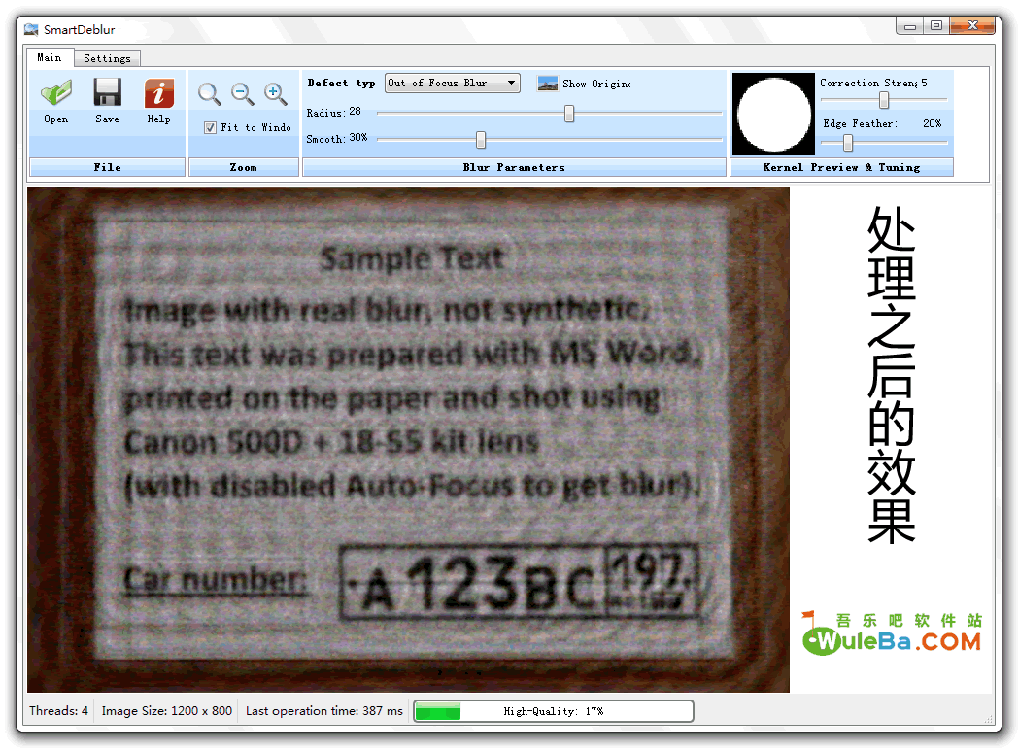
Task: Click the Smooth slider handle
Action: tap(480, 140)
